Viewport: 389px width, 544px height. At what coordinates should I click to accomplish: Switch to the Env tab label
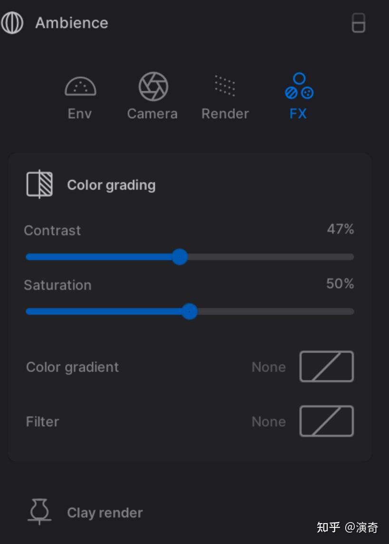[80, 114]
